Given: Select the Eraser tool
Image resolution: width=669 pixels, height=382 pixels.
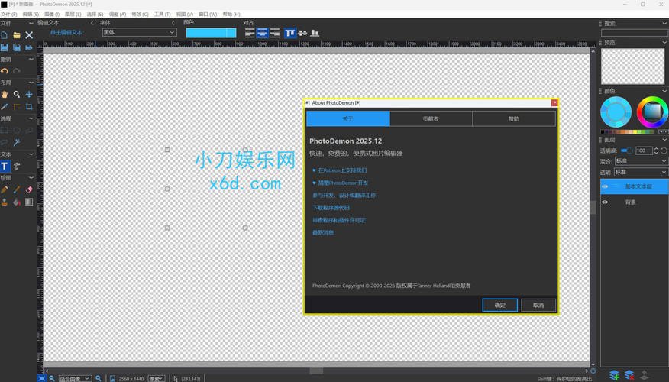Looking at the screenshot, I should point(29,189).
